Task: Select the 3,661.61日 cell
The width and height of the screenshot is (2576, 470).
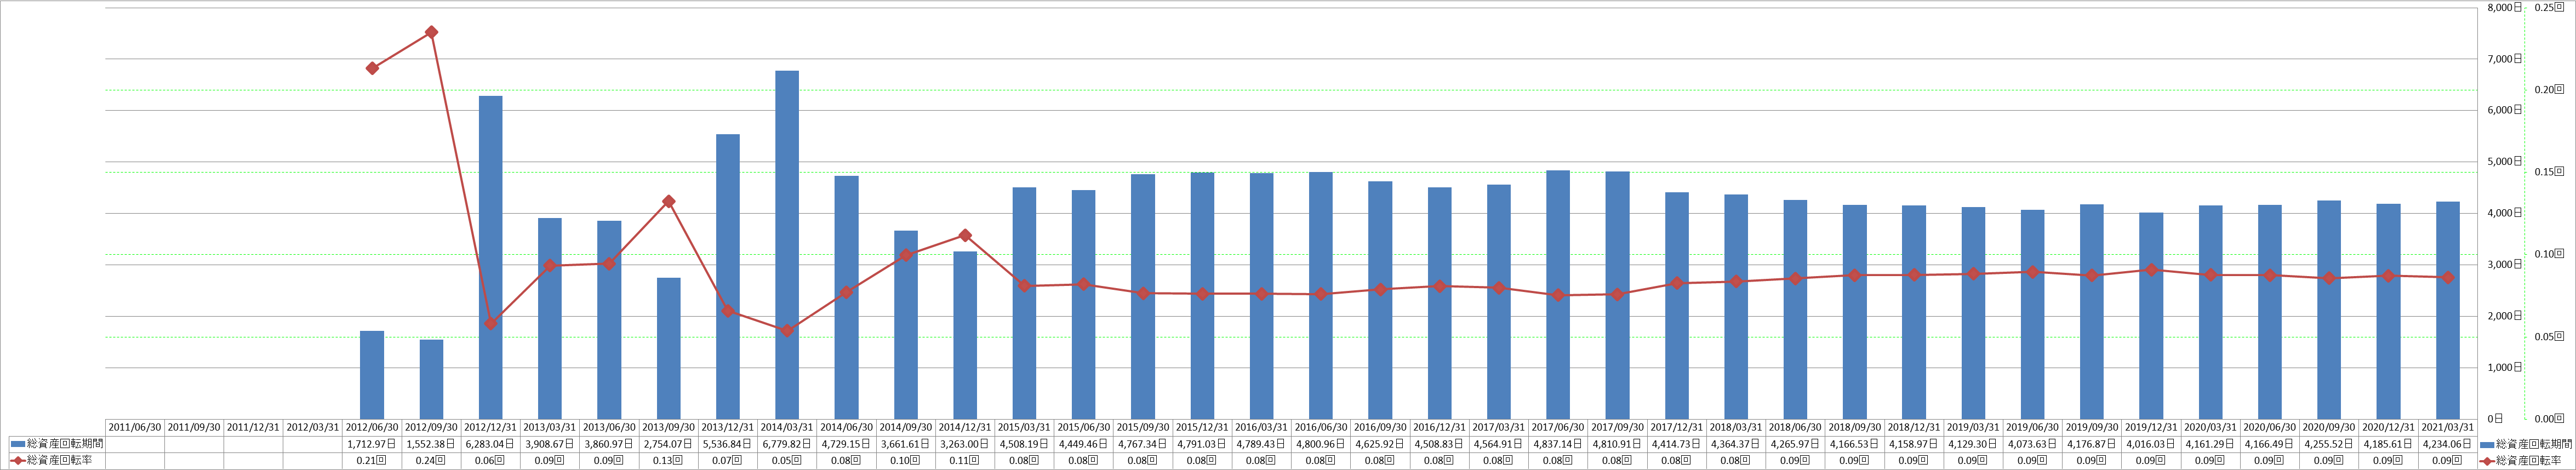Action: [x=906, y=443]
